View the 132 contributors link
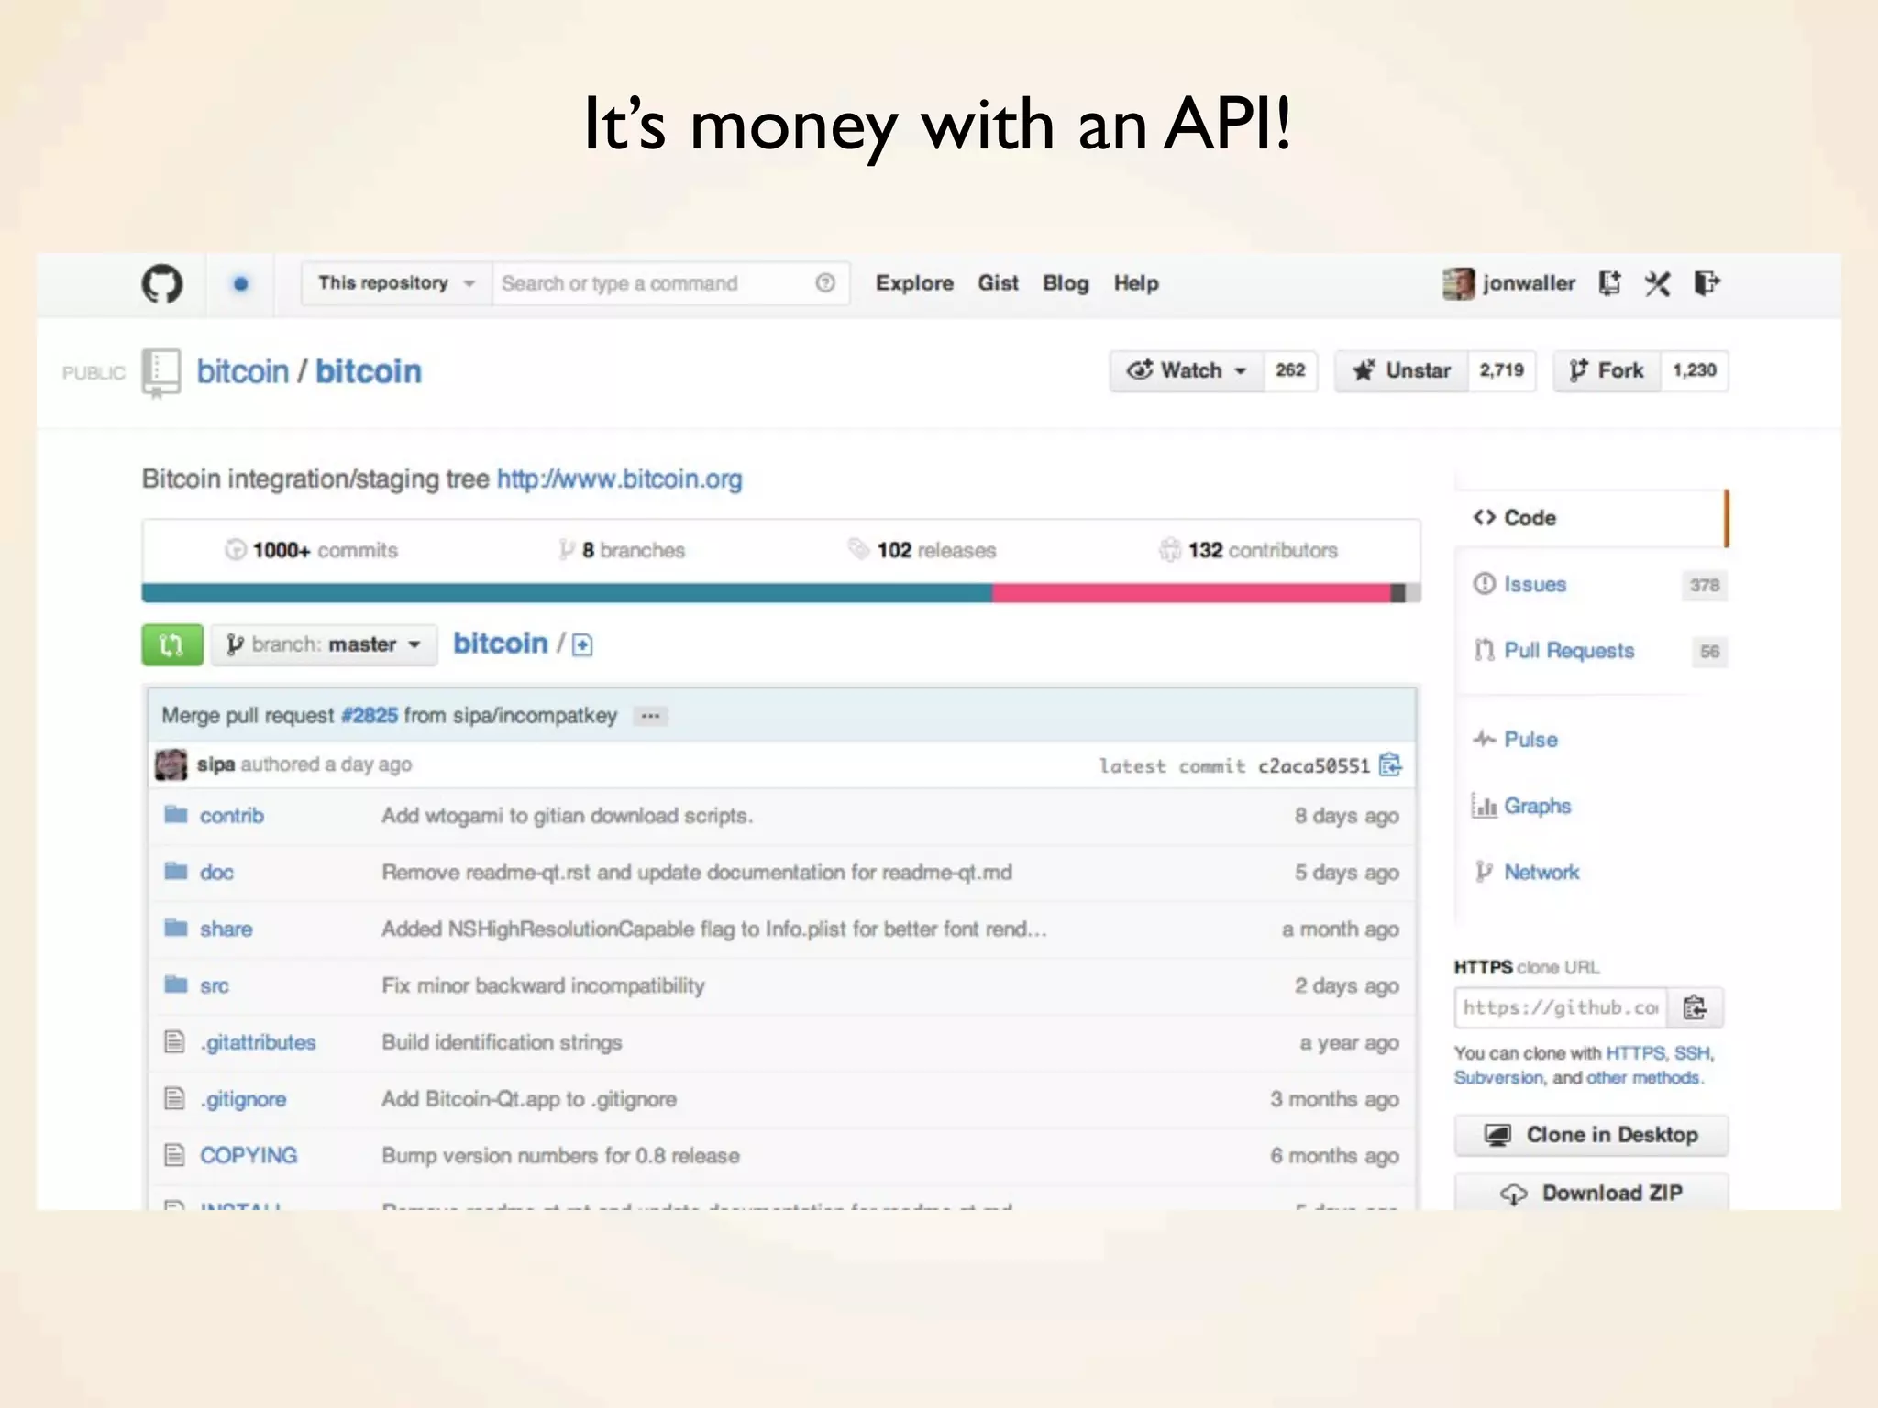This screenshot has height=1408, width=1878. pyautogui.click(x=1248, y=550)
